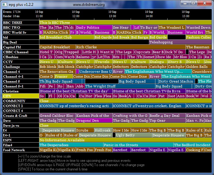Select 'Top Gear' on Dave
Screen dimensions: 214x175
pos(167,121)
